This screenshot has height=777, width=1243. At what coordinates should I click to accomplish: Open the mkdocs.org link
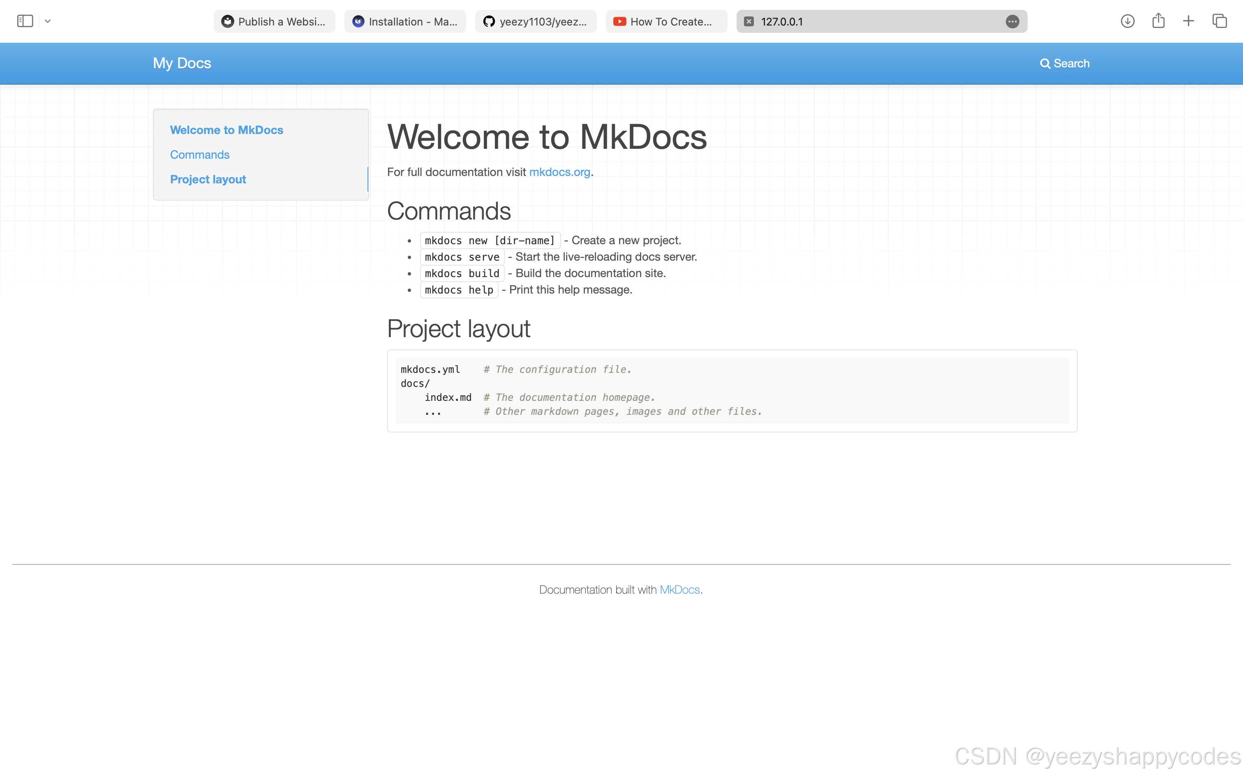point(559,172)
